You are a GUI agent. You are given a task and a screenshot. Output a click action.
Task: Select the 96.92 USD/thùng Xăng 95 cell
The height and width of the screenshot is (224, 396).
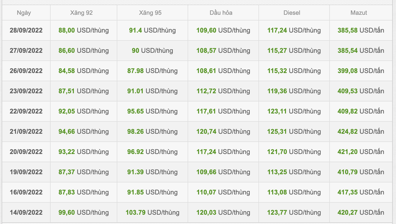[152, 152]
